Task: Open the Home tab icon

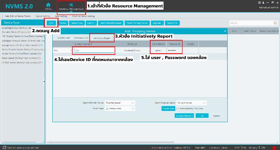Action: click(48, 5)
